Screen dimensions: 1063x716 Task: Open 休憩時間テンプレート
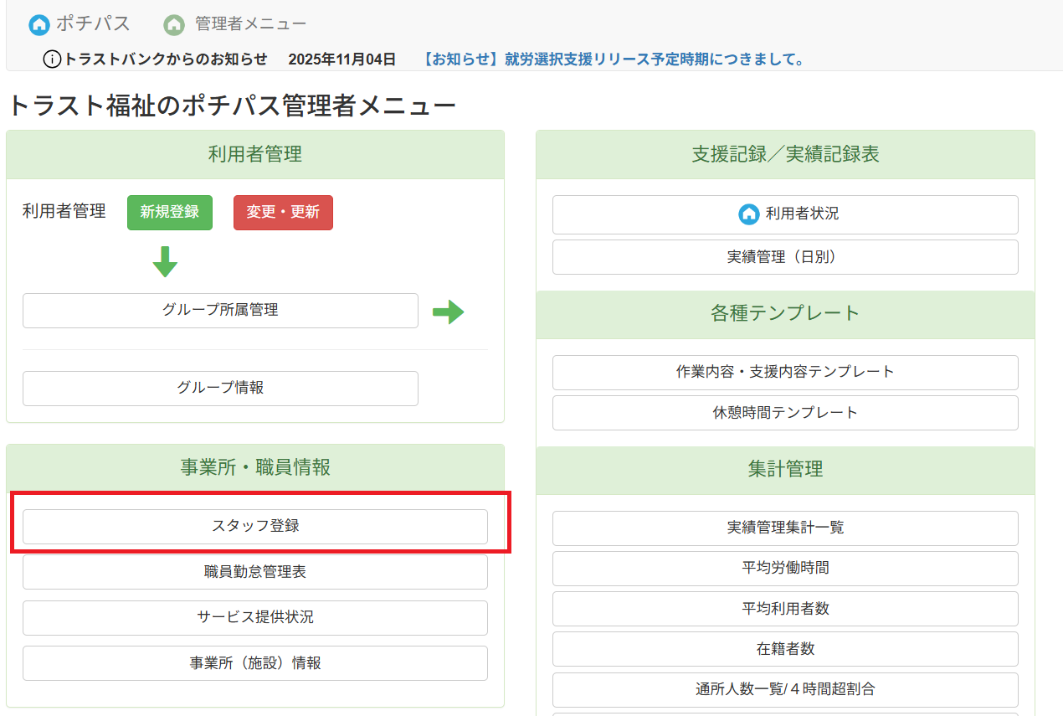pos(784,413)
